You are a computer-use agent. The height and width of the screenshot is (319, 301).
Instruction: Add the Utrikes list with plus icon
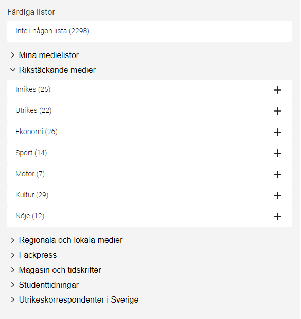click(277, 111)
